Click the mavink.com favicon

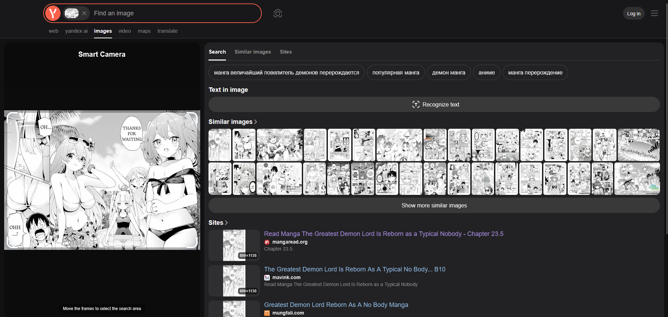pos(267,278)
